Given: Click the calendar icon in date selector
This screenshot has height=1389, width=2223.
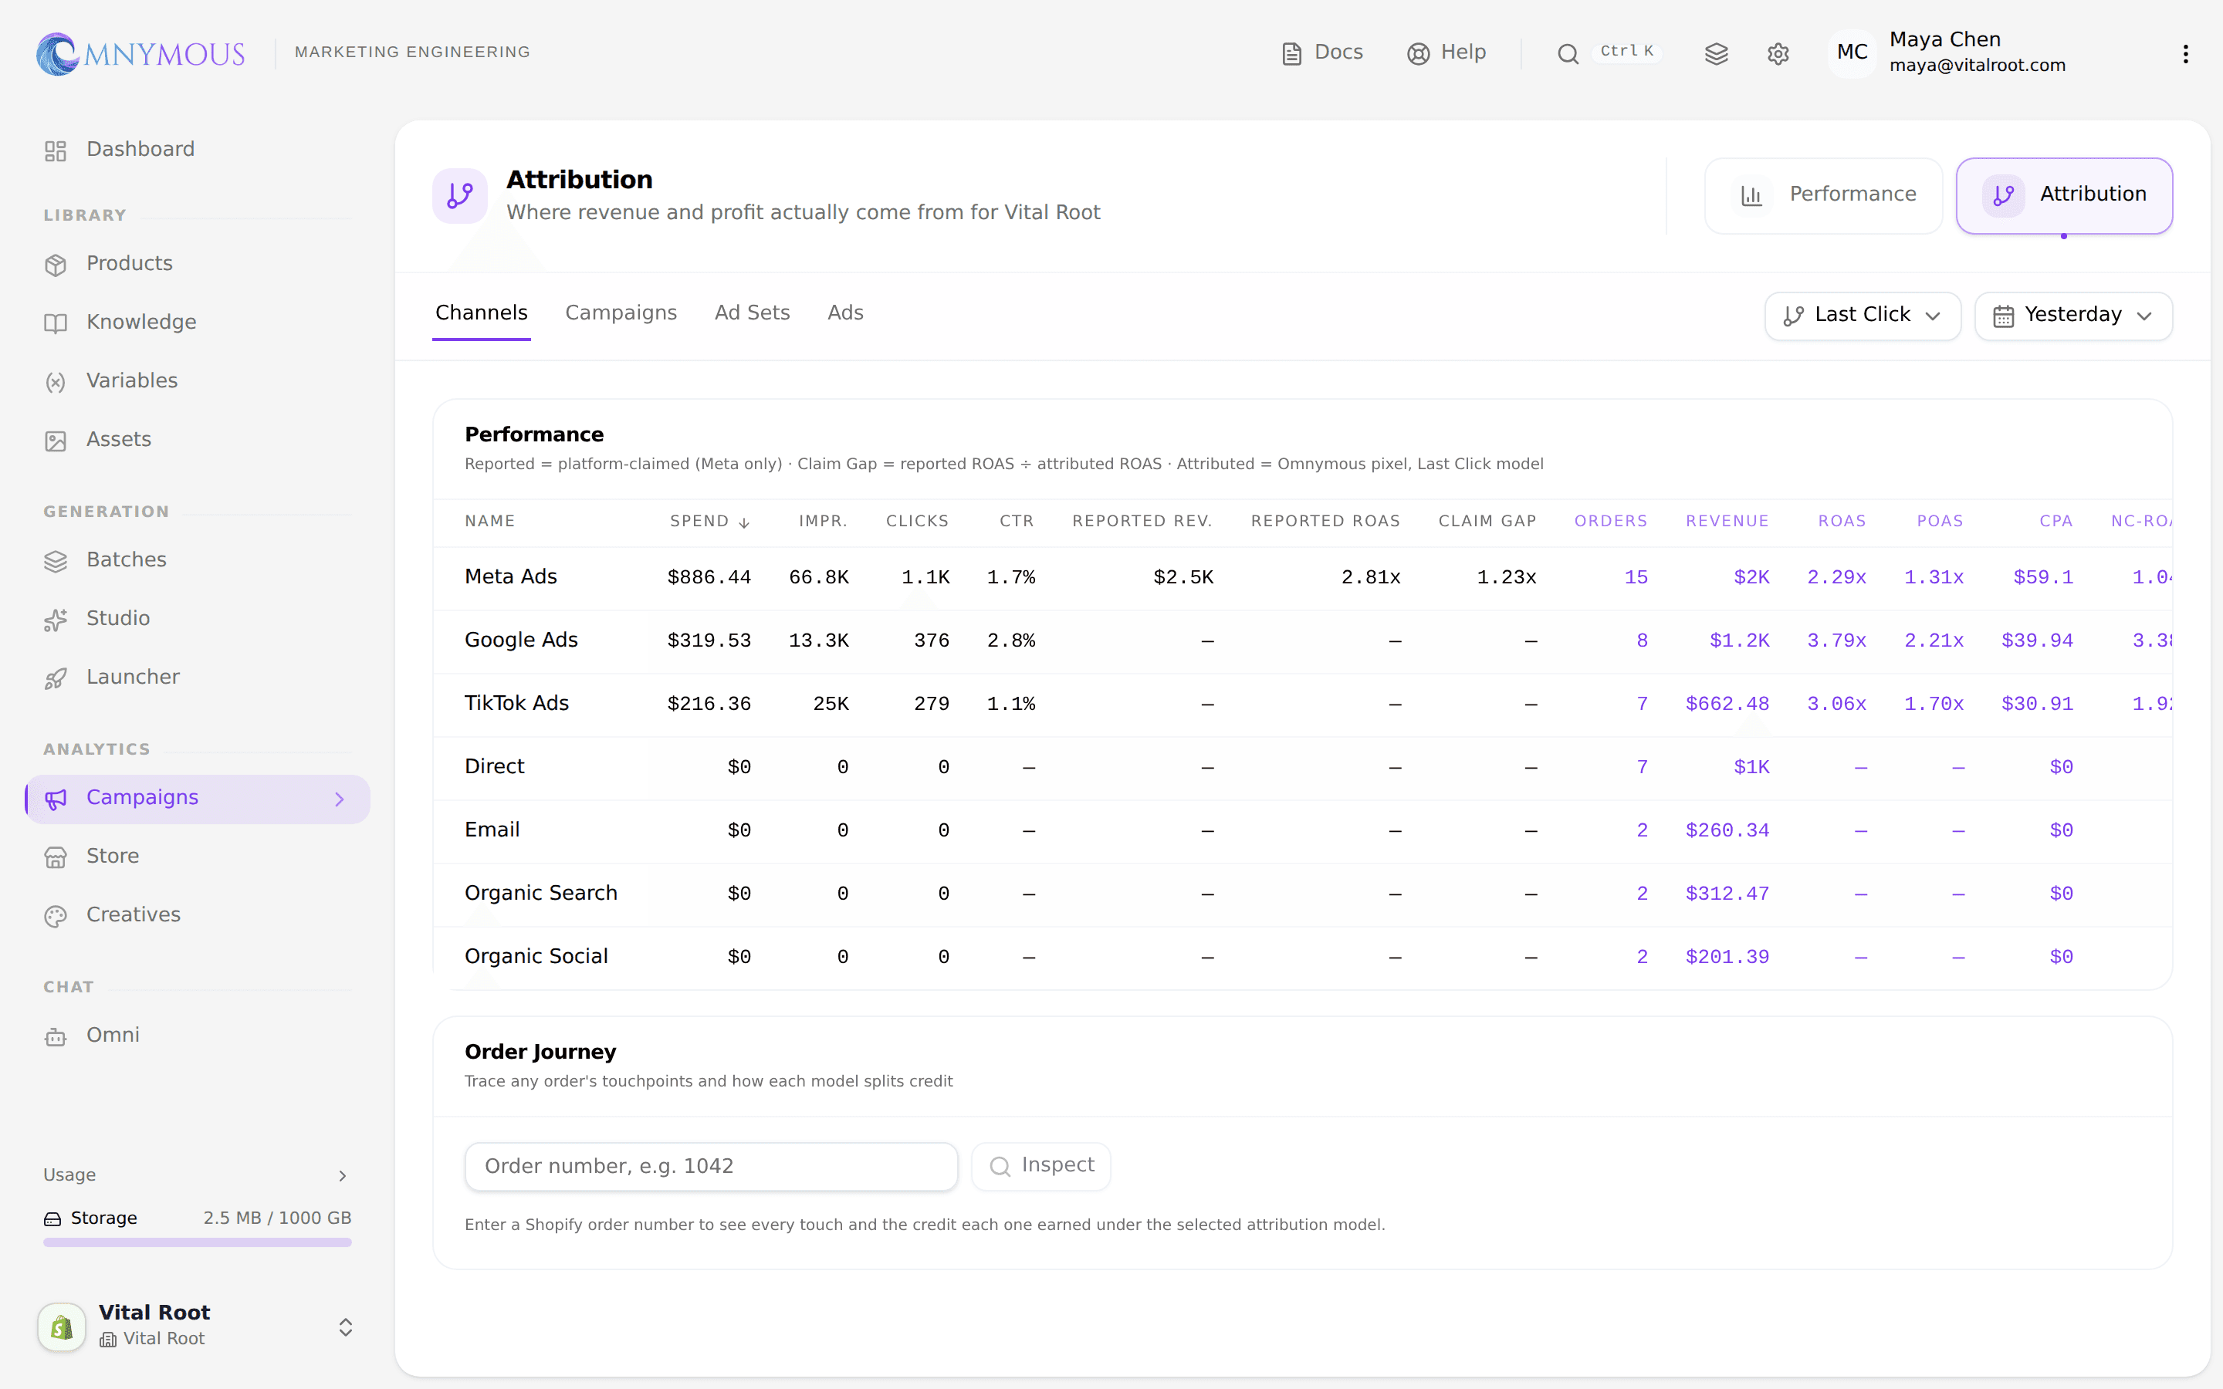Looking at the screenshot, I should point(2002,316).
